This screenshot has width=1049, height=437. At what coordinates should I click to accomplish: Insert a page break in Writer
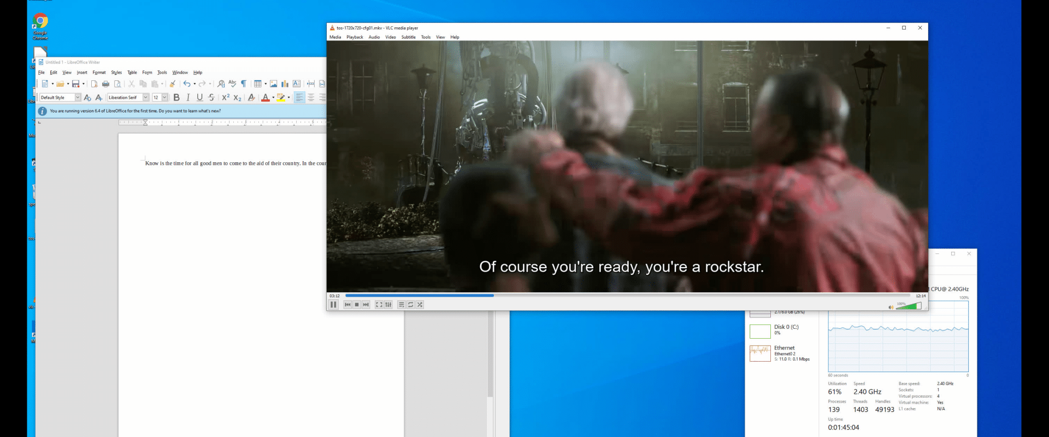[310, 84]
